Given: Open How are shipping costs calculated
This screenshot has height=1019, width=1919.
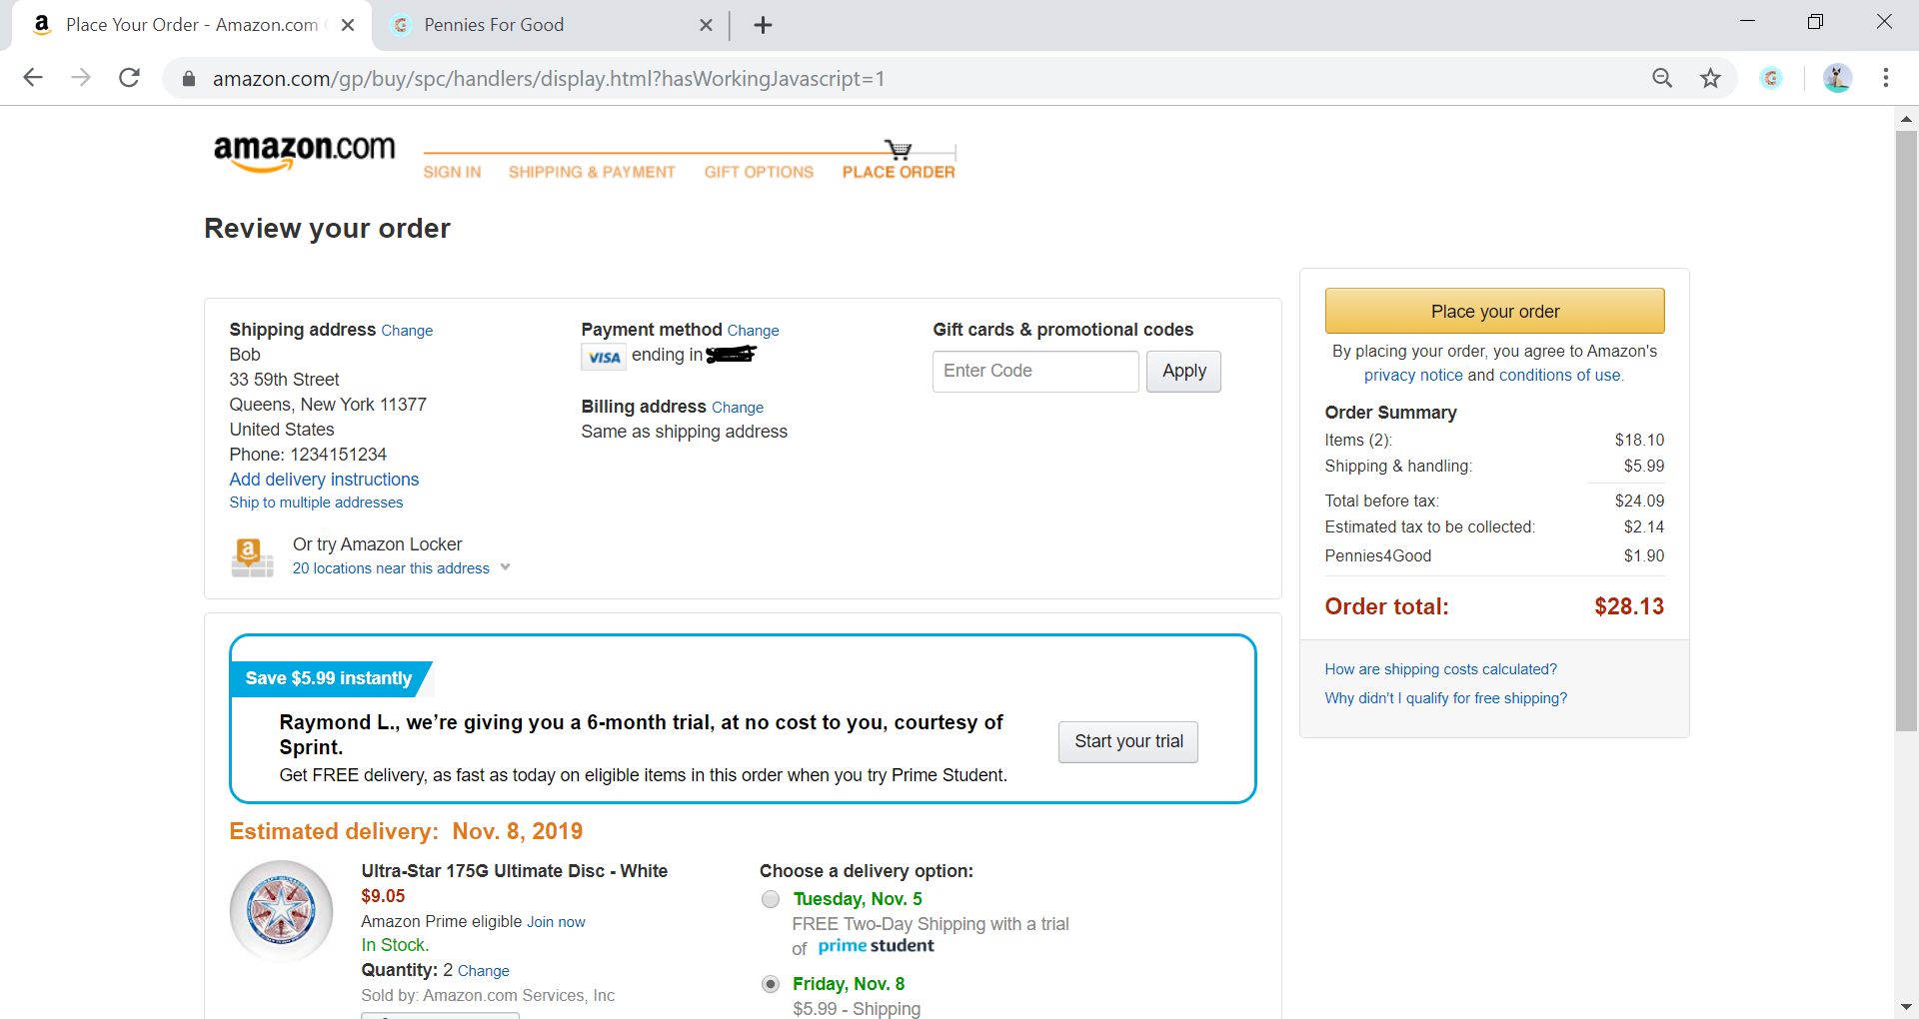Looking at the screenshot, I should tap(1440, 669).
